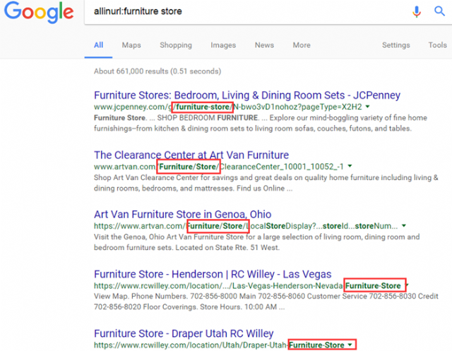This screenshot has width=452, height=351.
Task: Open Furniture Store - Henderson RC Willey link
Action: (213, 274)
